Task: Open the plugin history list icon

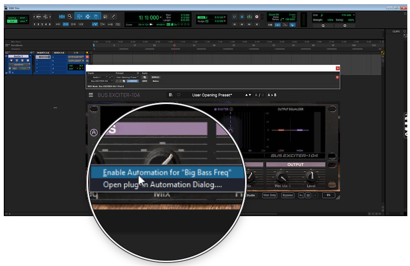Action: pyautogui.click(x=308, y=195)
